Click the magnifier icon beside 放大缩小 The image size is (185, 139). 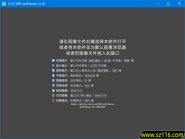pyautogui.click(x=53, y=66)
